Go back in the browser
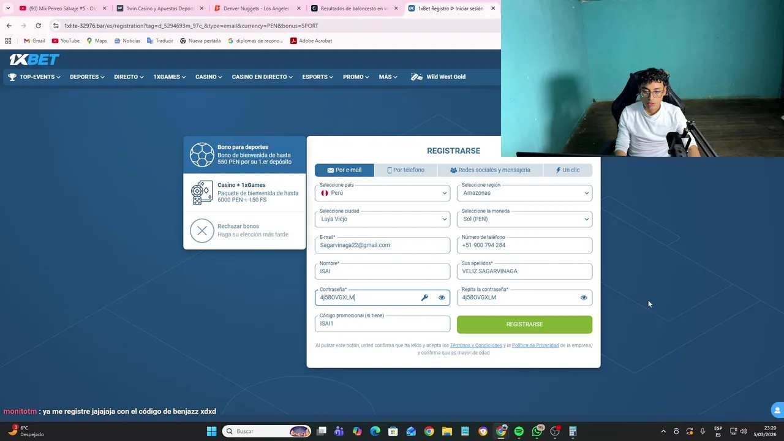 (9, 26)
